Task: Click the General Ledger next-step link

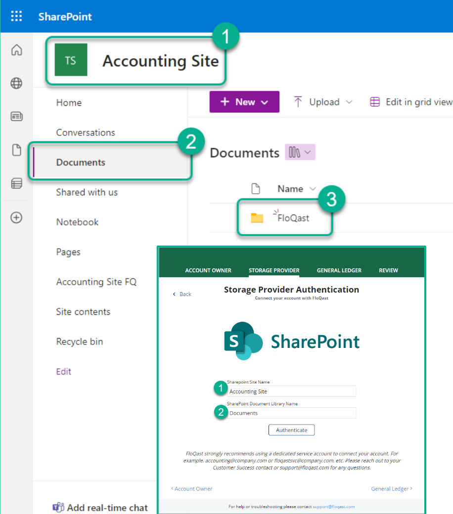Action: (x=392, y=489)
